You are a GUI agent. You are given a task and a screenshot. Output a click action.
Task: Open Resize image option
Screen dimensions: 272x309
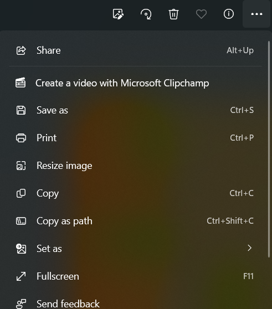135,166
